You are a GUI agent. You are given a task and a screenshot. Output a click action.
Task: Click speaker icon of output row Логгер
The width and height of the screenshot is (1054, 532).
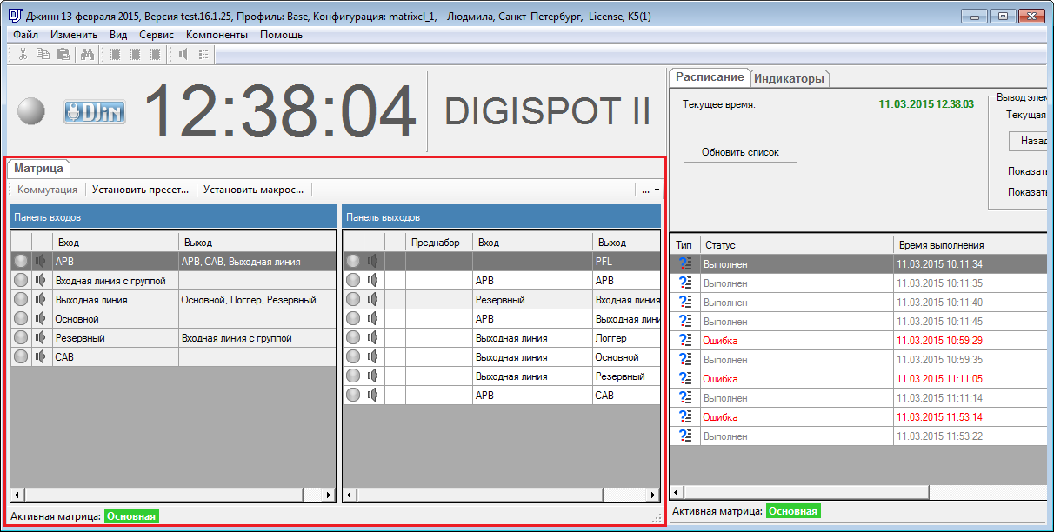coord(373,337)
